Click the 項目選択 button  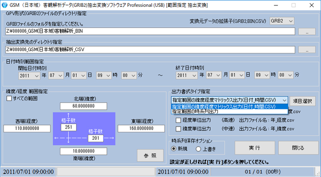point(302,101)
